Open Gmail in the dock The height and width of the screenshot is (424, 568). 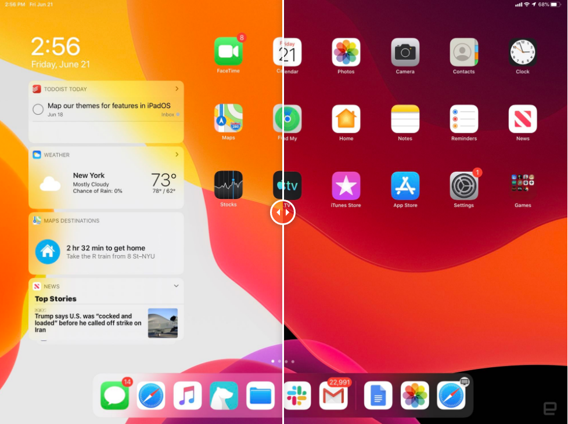click(x=333, y=396)
